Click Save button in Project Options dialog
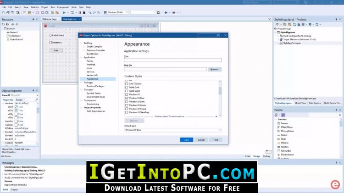The image size is (344, 193). tap(187, 140)
